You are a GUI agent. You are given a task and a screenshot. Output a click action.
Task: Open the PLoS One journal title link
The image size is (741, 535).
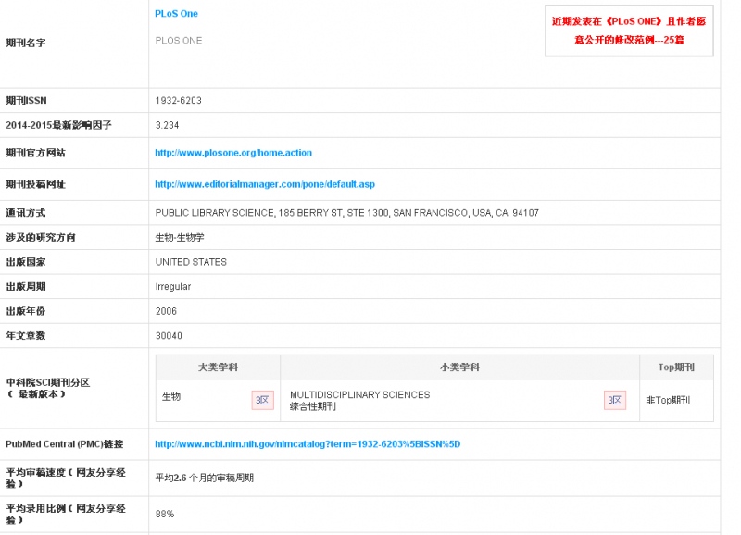coord(176,14)
